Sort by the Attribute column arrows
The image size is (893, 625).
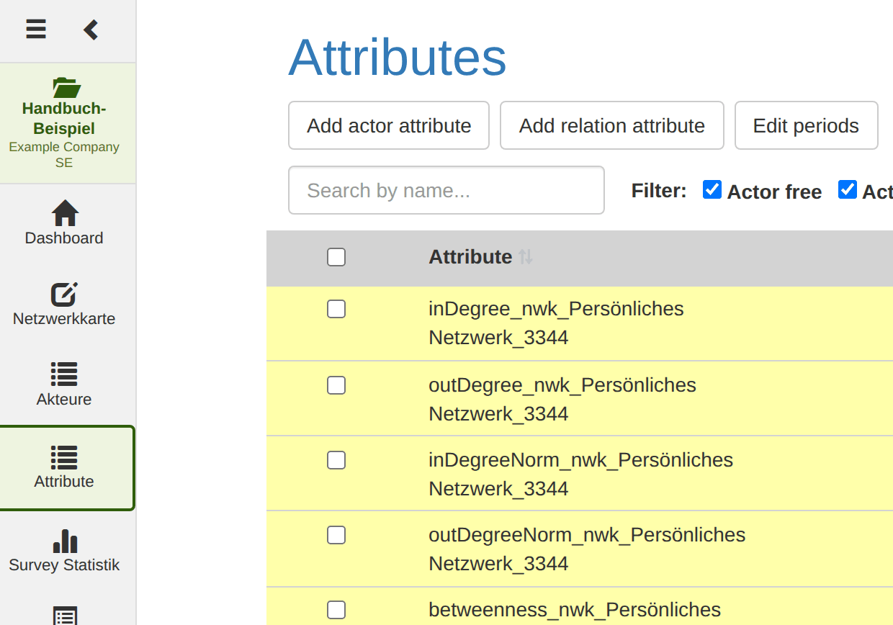pyautogui.click(x=526, y=257)
